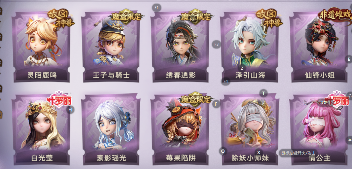Choose the 白光莹 skin card
Screen dimensions: 352x169
(x=41, y=130)
